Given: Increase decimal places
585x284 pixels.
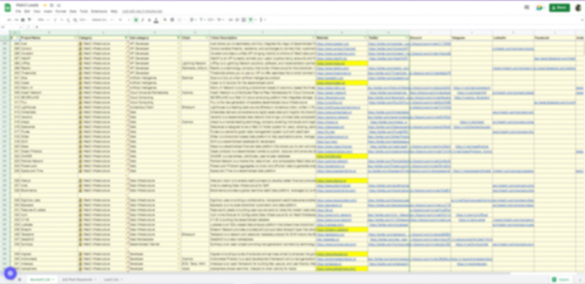Looking at the screenshot, I should pyautogui.click(x=75, y=20).
